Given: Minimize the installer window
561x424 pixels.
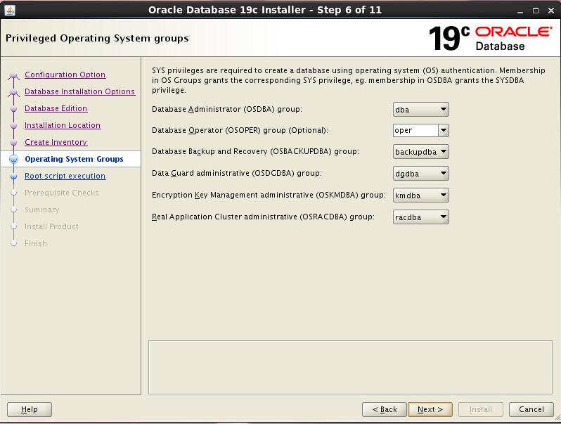Looking at the screenshot, I should pos(520,10).
